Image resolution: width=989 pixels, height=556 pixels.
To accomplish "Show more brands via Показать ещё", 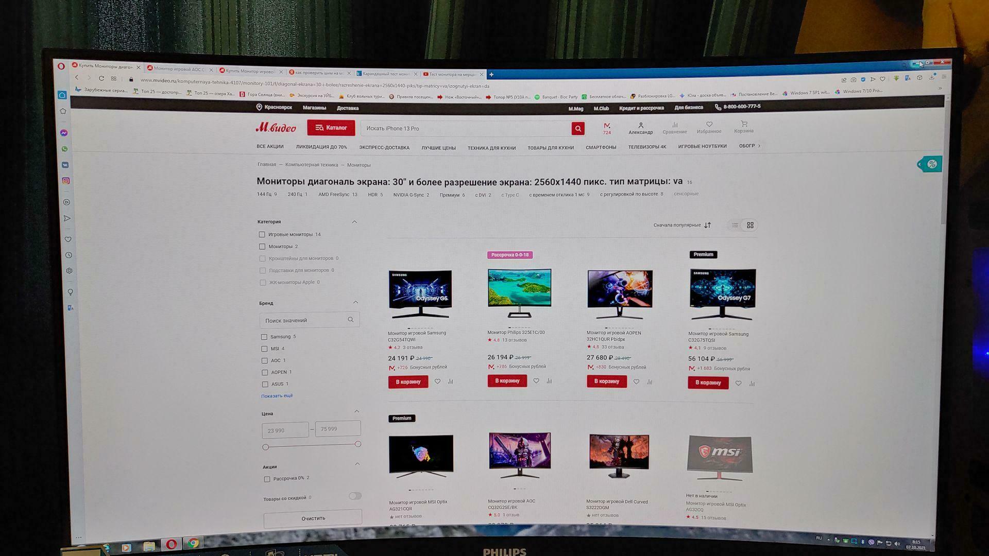I will (x=277, y=396).
